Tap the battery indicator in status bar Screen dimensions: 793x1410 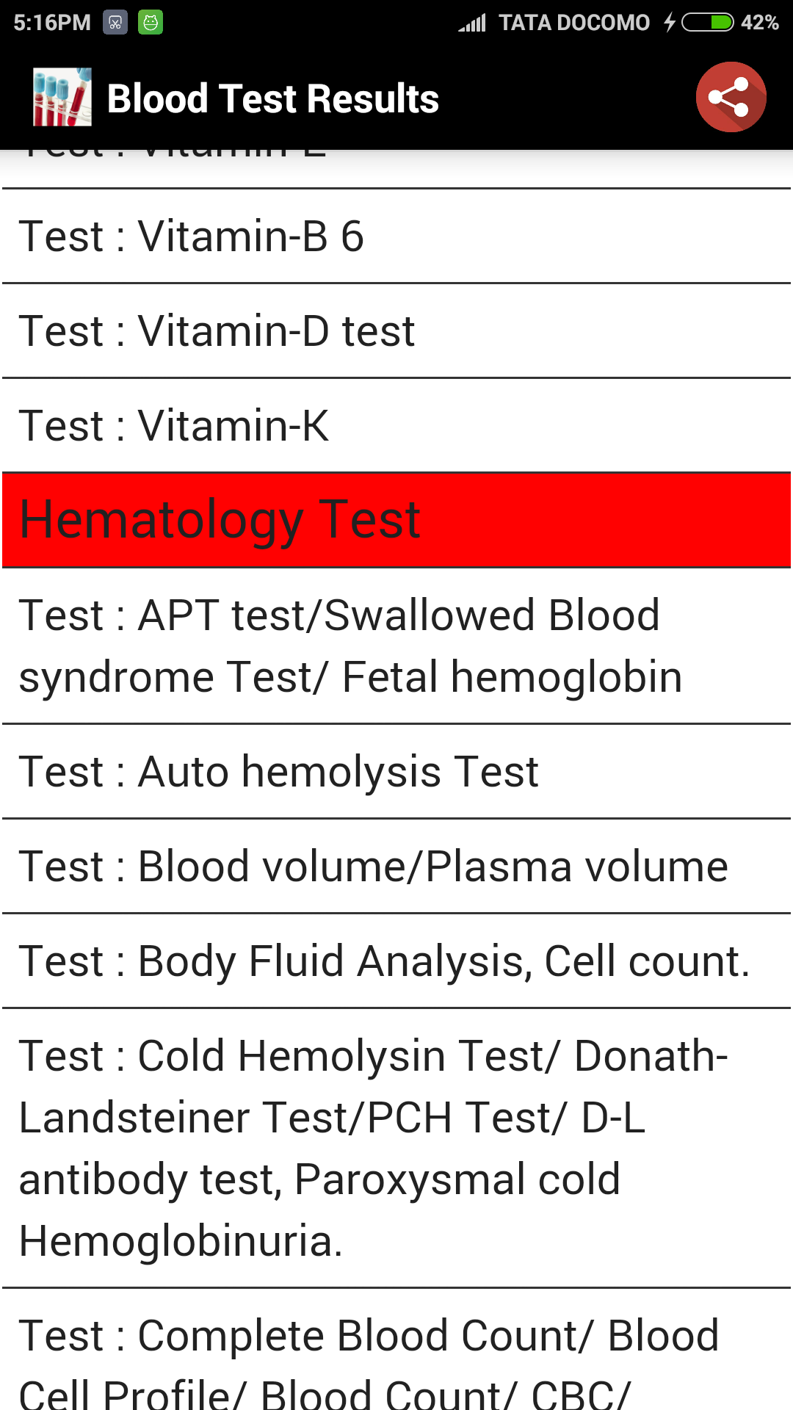click(707, 23)
